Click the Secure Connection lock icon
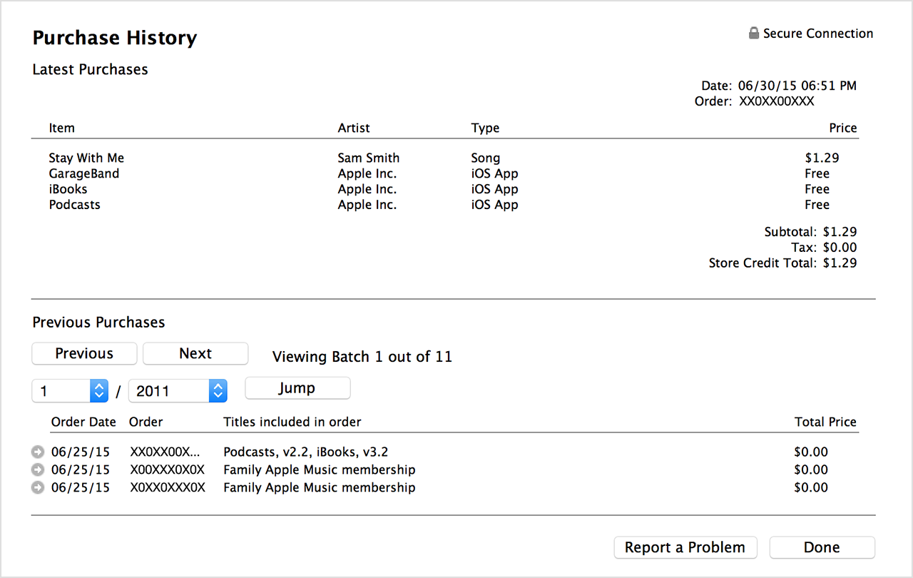913x578 pixels. coord(754,34)
